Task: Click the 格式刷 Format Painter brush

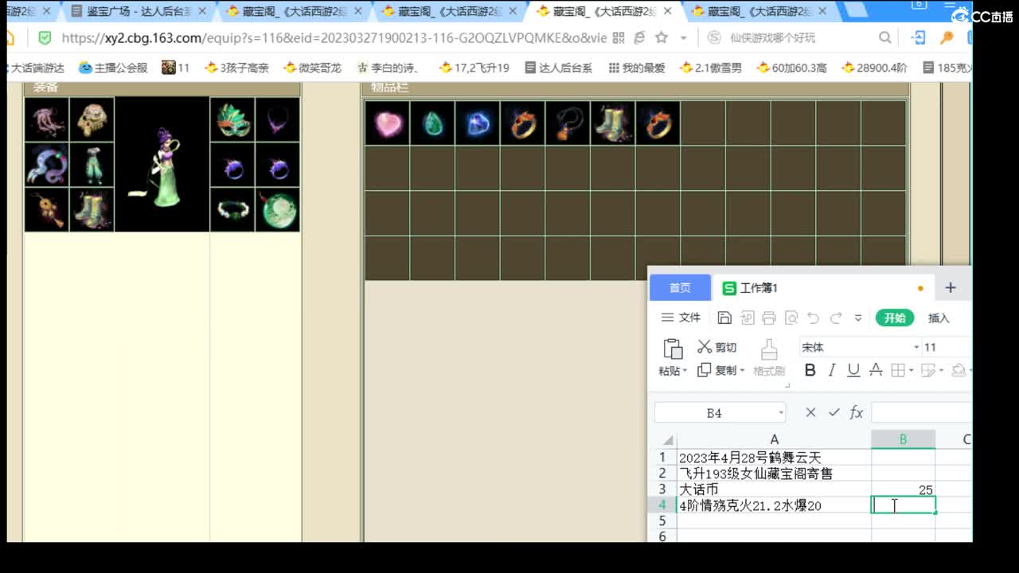Action: pos(768,357)
